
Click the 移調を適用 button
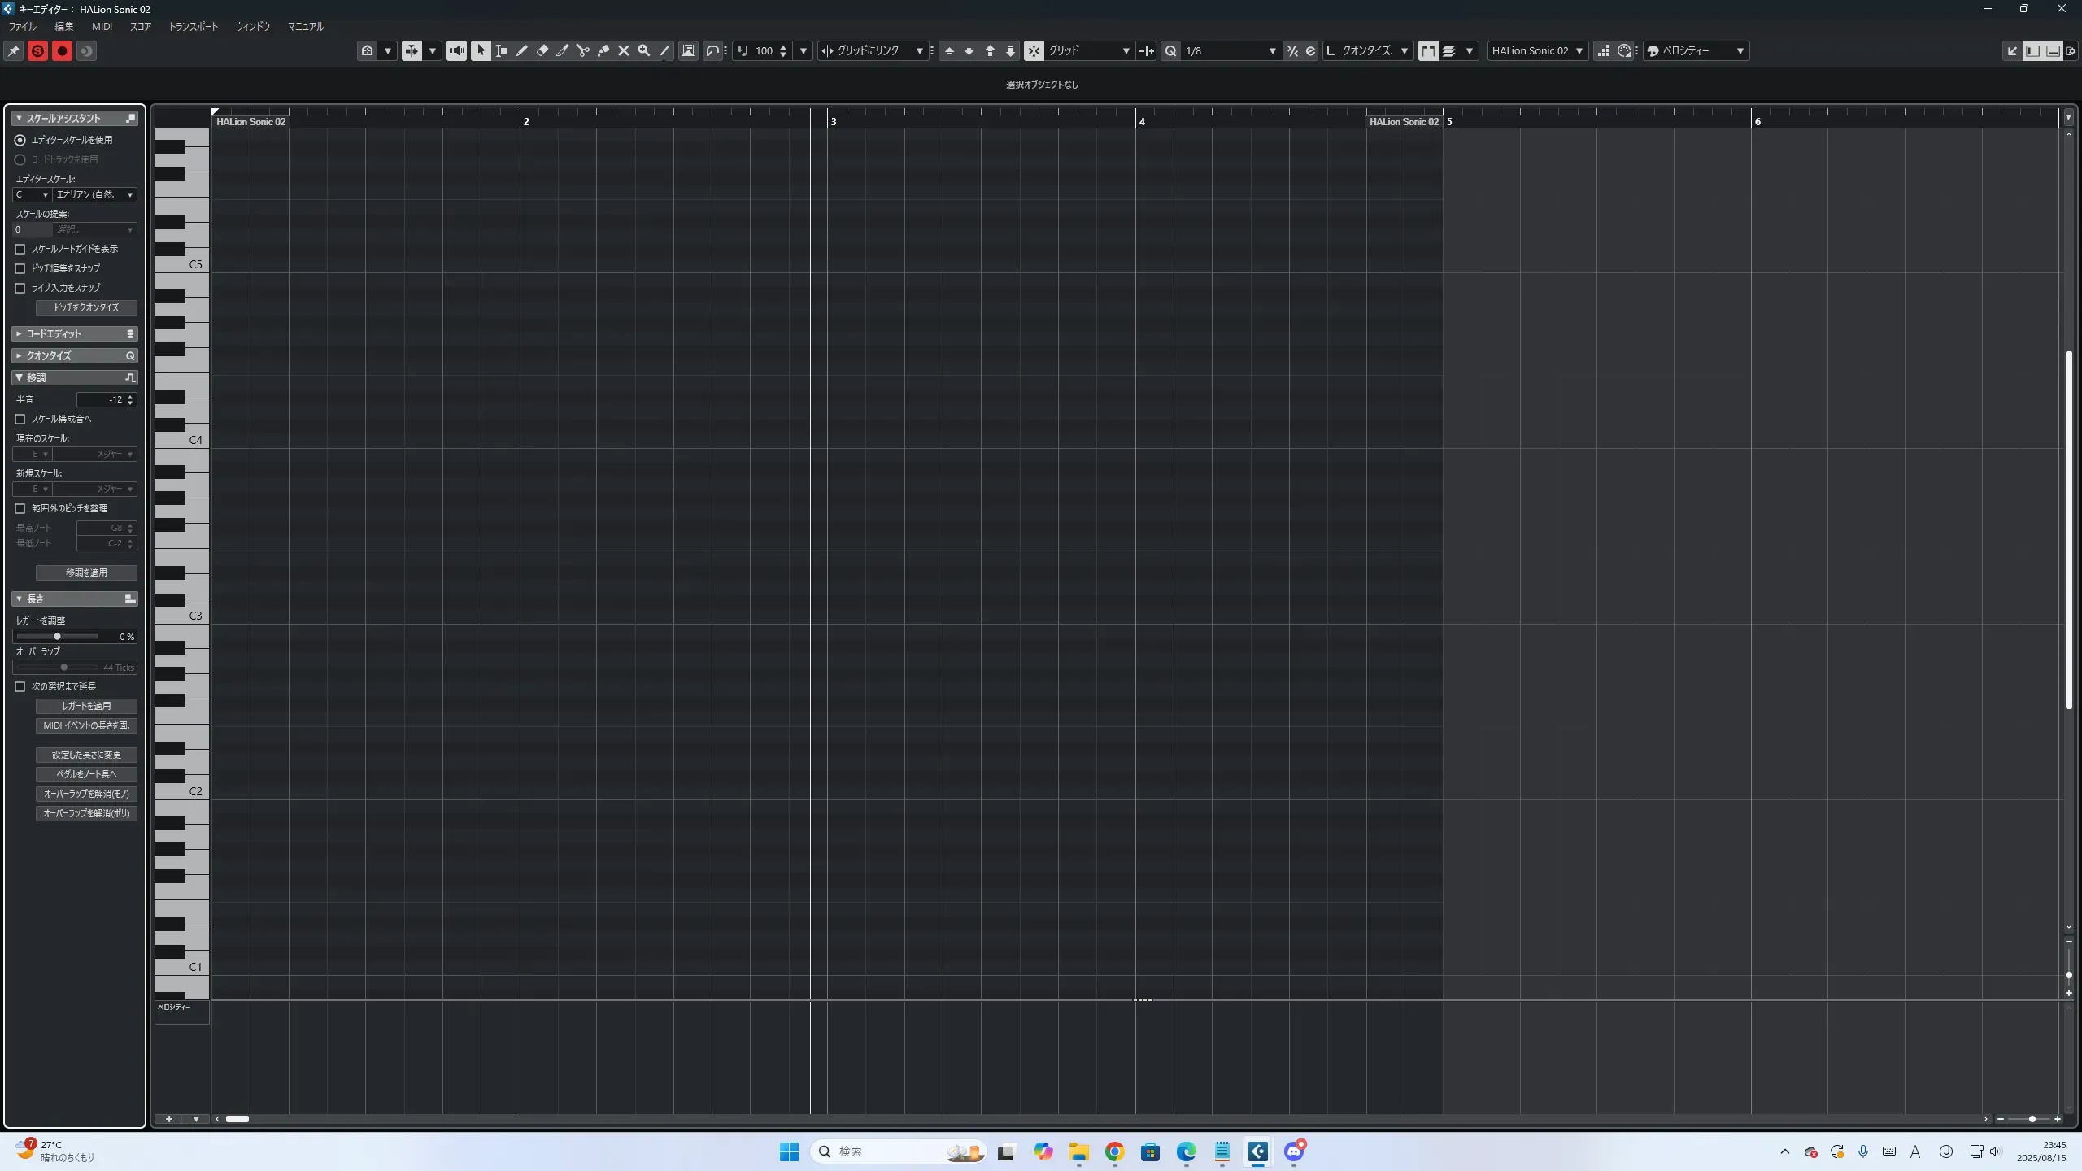86,572
